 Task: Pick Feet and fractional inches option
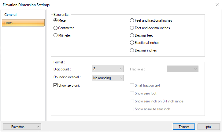coord(132,20)
